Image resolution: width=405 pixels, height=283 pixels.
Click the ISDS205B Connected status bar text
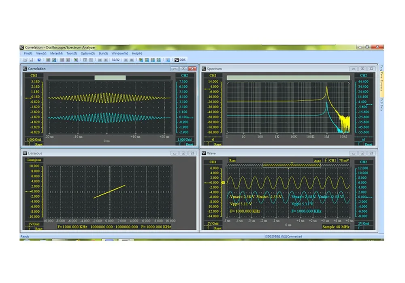pos(283,237)
